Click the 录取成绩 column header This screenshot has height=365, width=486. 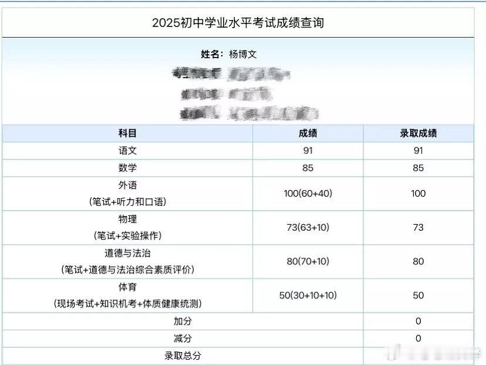click(418, 133)
